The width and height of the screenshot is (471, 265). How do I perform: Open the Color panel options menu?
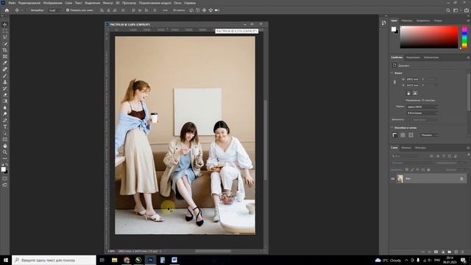click(x=468, y=21)
